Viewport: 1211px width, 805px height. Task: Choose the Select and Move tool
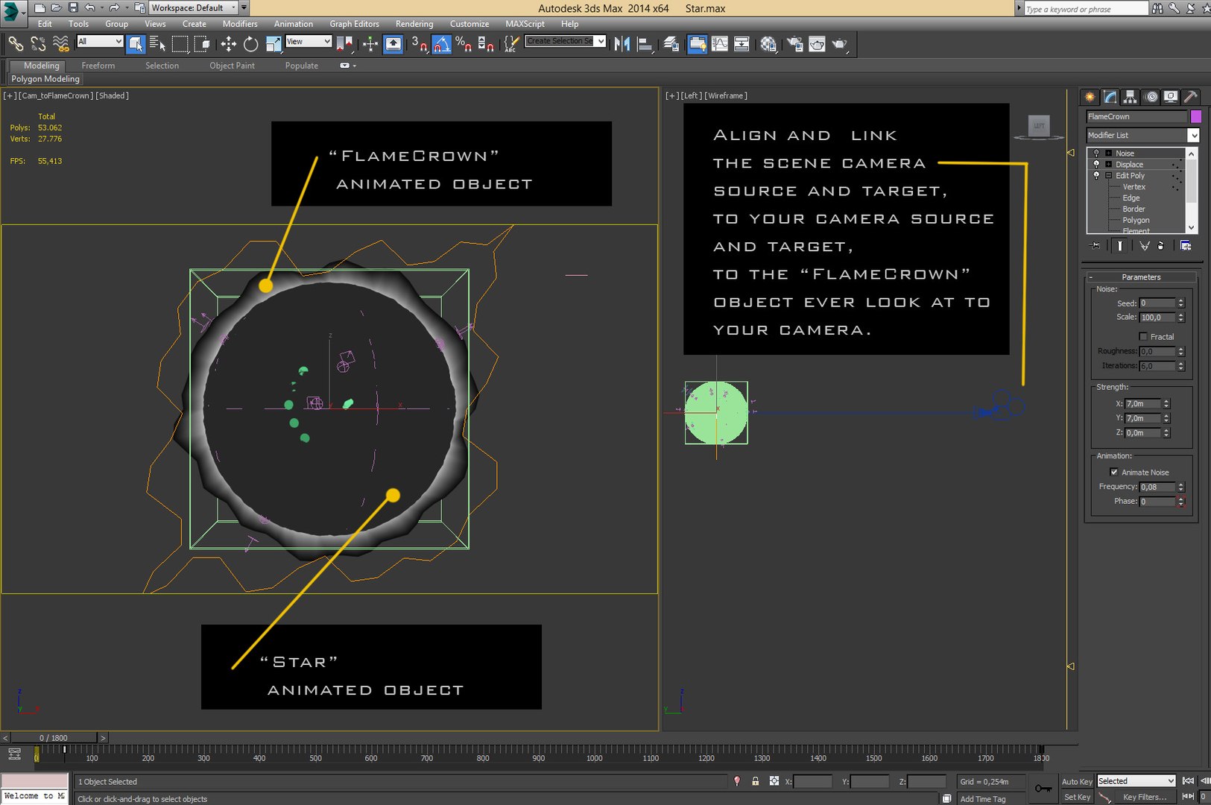pyautogui.click(x=228, y=44)
